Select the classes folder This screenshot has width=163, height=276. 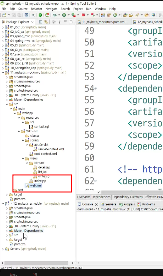[x=35, y=136]
